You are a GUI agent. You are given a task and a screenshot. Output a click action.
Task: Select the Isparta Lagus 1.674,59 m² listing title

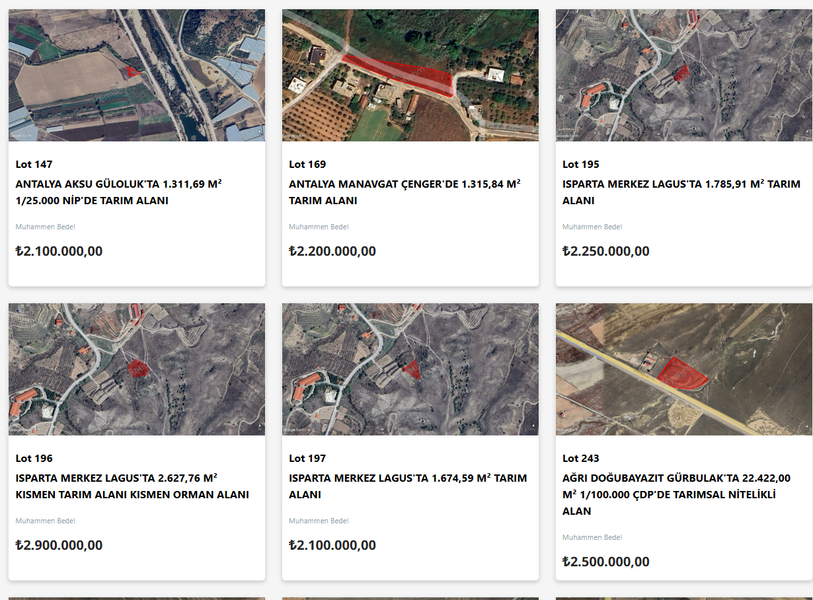pyautogui.click(x=407, y=486)
